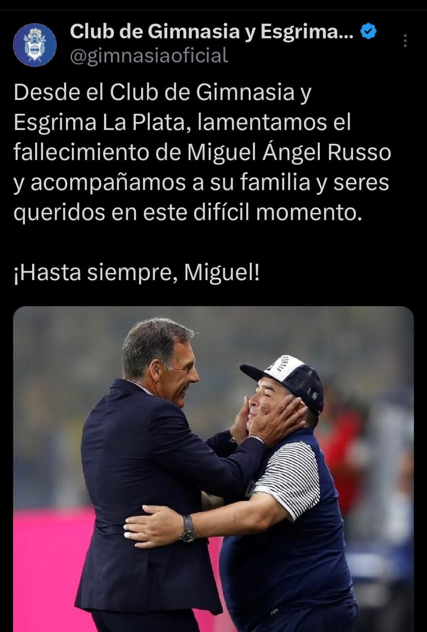The width and height of the screenshot is (427, 632).
Task: Open the three-dot more options menu
Action: (405, 41)
